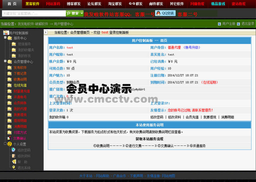This screenshot has height=182, width=256.
Task: Click footer link 关于本站
Action: click(86, 176)
